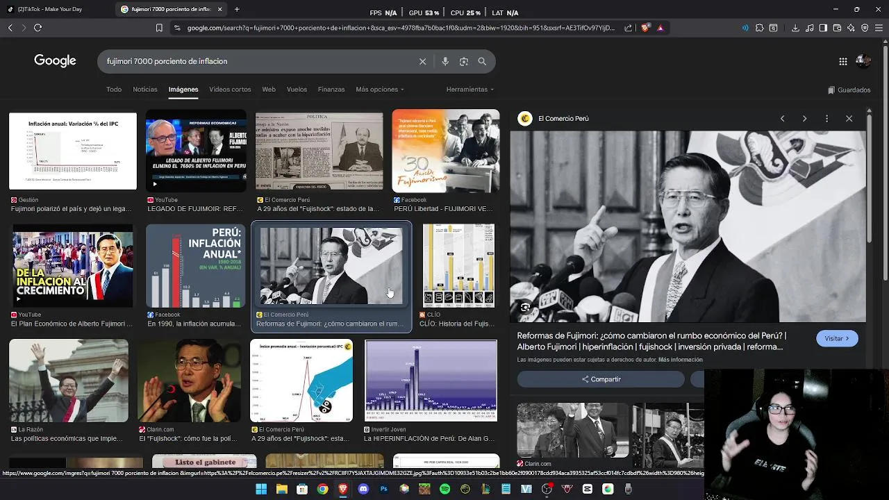
Task: Open CLÍO Historia del Fujis thumbnail
Action: coord(458,266)
